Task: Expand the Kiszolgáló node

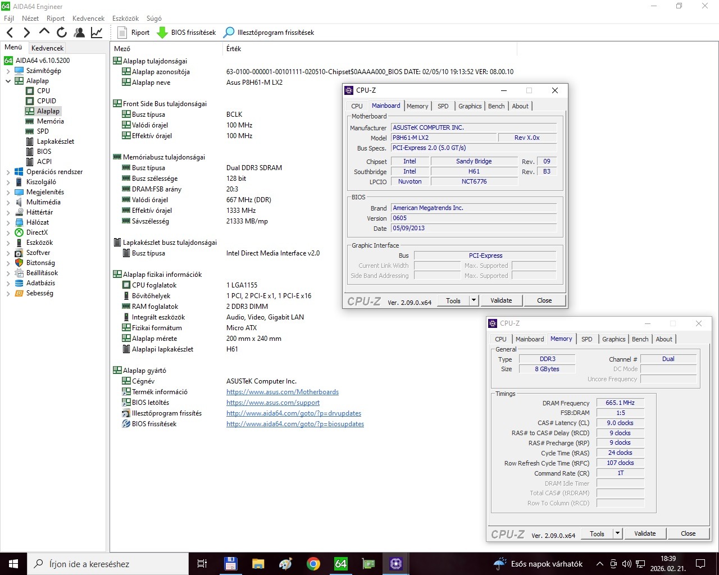Action: 8,182
